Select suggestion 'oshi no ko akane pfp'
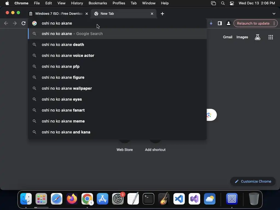 pyautogui.click(x=117, y=66)
